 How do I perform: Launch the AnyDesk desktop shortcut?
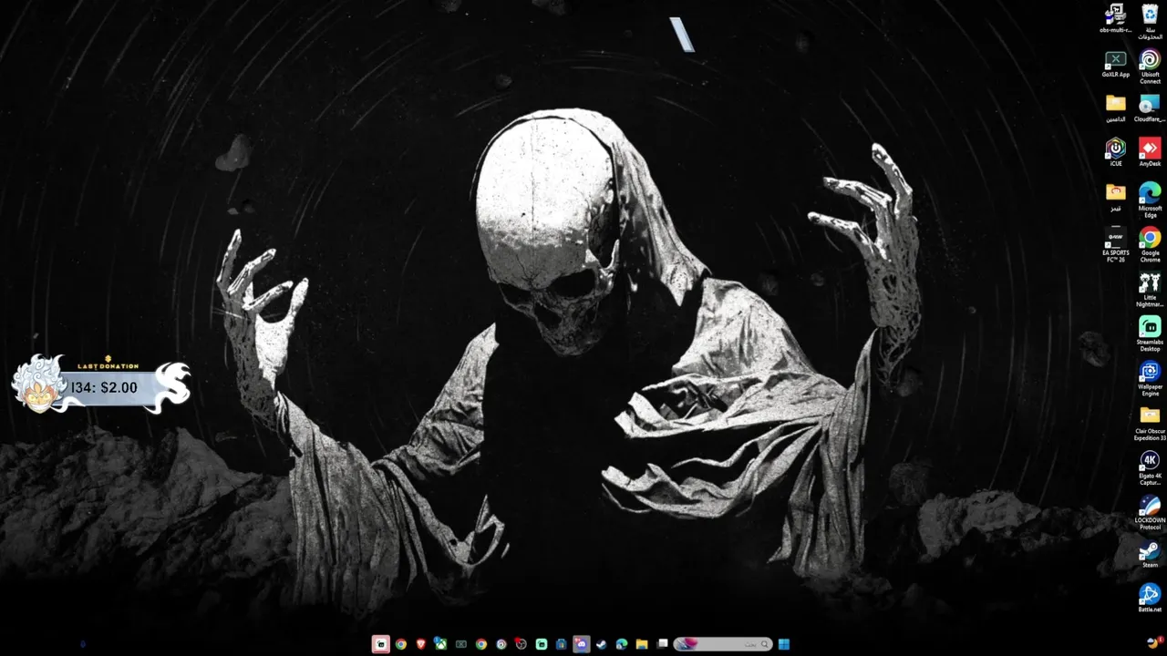pyautogui.click(x=1150, y=152)
